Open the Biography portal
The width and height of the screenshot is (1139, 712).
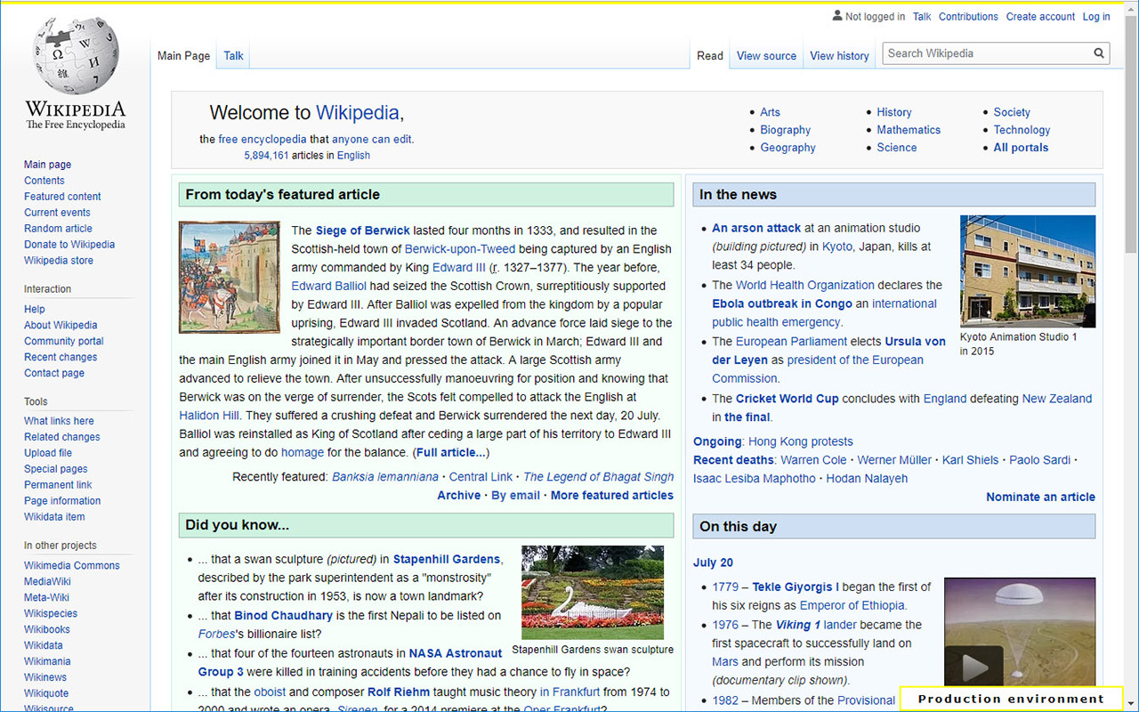786,130
